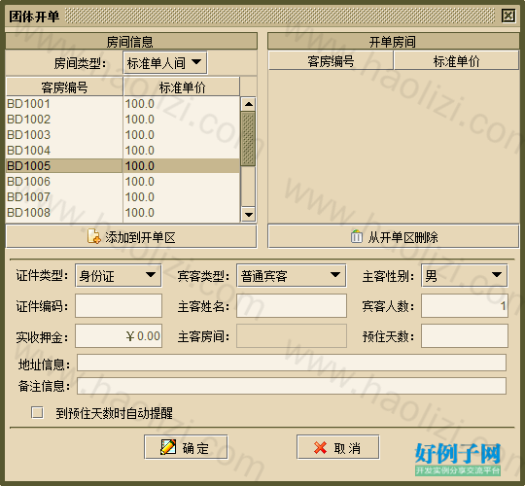
Task: Click 客房编号 header in room info table
Action: tap(64, 87)
